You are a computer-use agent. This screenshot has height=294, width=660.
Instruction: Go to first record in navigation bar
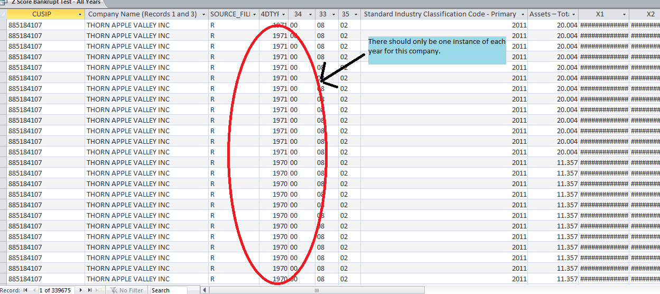tap(25, 290)
